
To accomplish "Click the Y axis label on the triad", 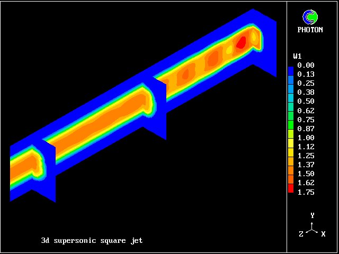I will [313, 215].
